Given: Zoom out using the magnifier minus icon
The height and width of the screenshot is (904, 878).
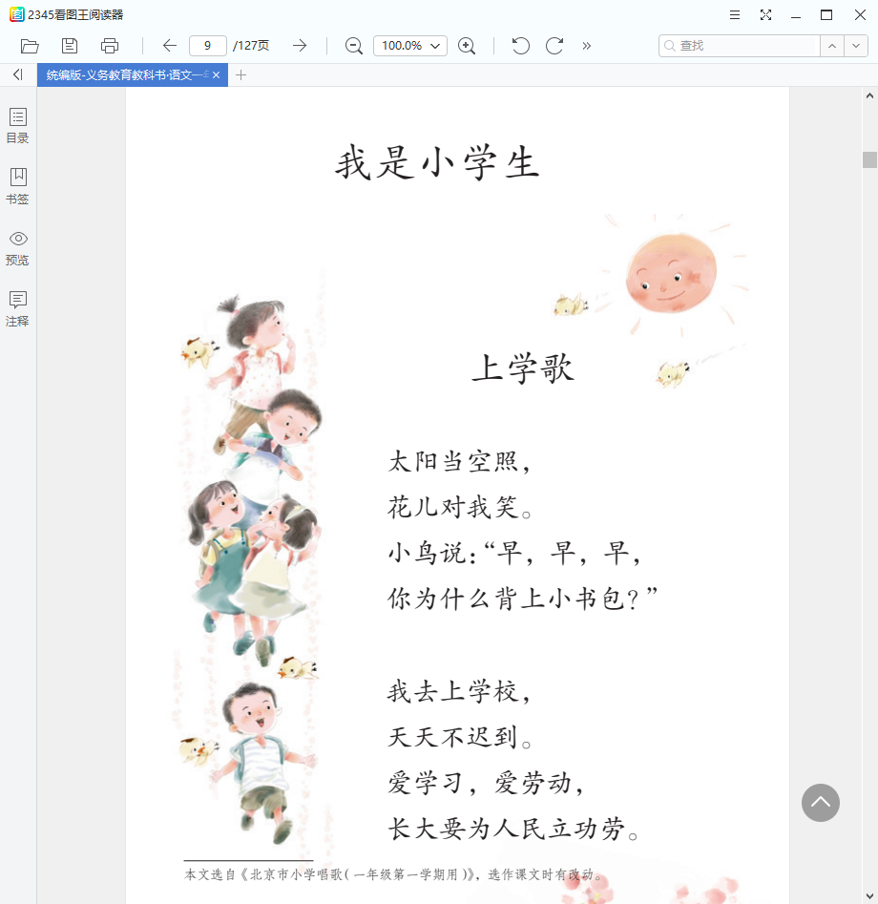Looking at the screenshot, I should click(352, 45).
